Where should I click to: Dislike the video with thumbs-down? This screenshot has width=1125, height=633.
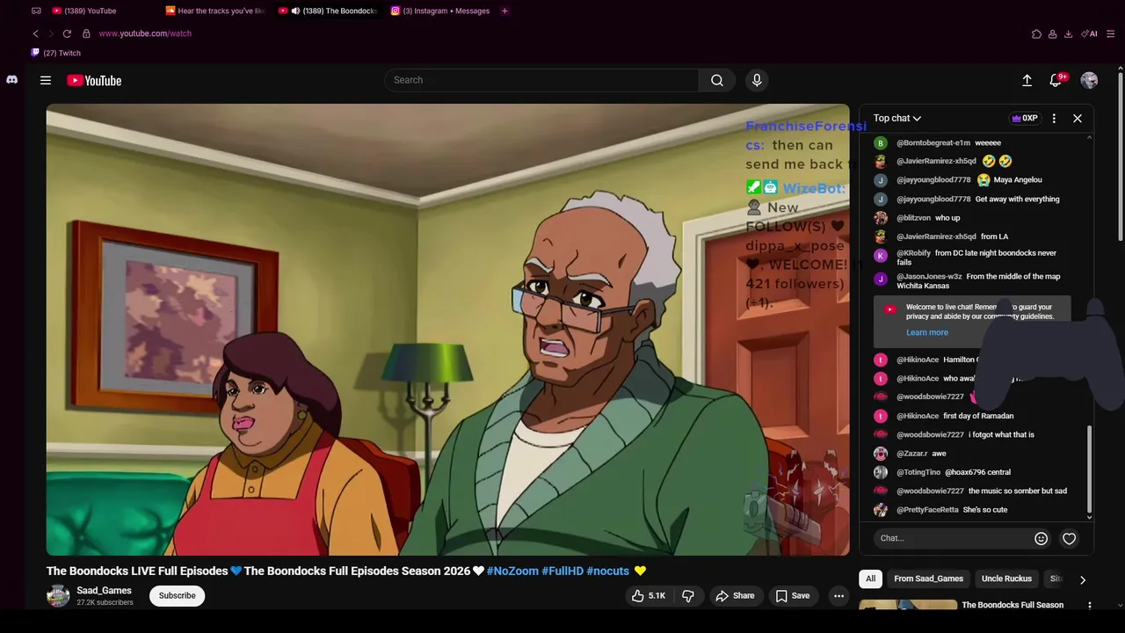click(688, 596)
